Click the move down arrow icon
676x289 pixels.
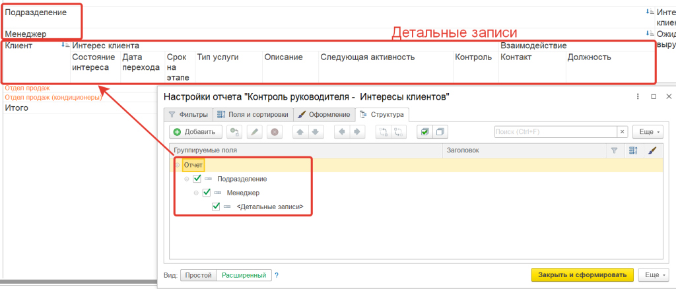(x=315, y=132)
